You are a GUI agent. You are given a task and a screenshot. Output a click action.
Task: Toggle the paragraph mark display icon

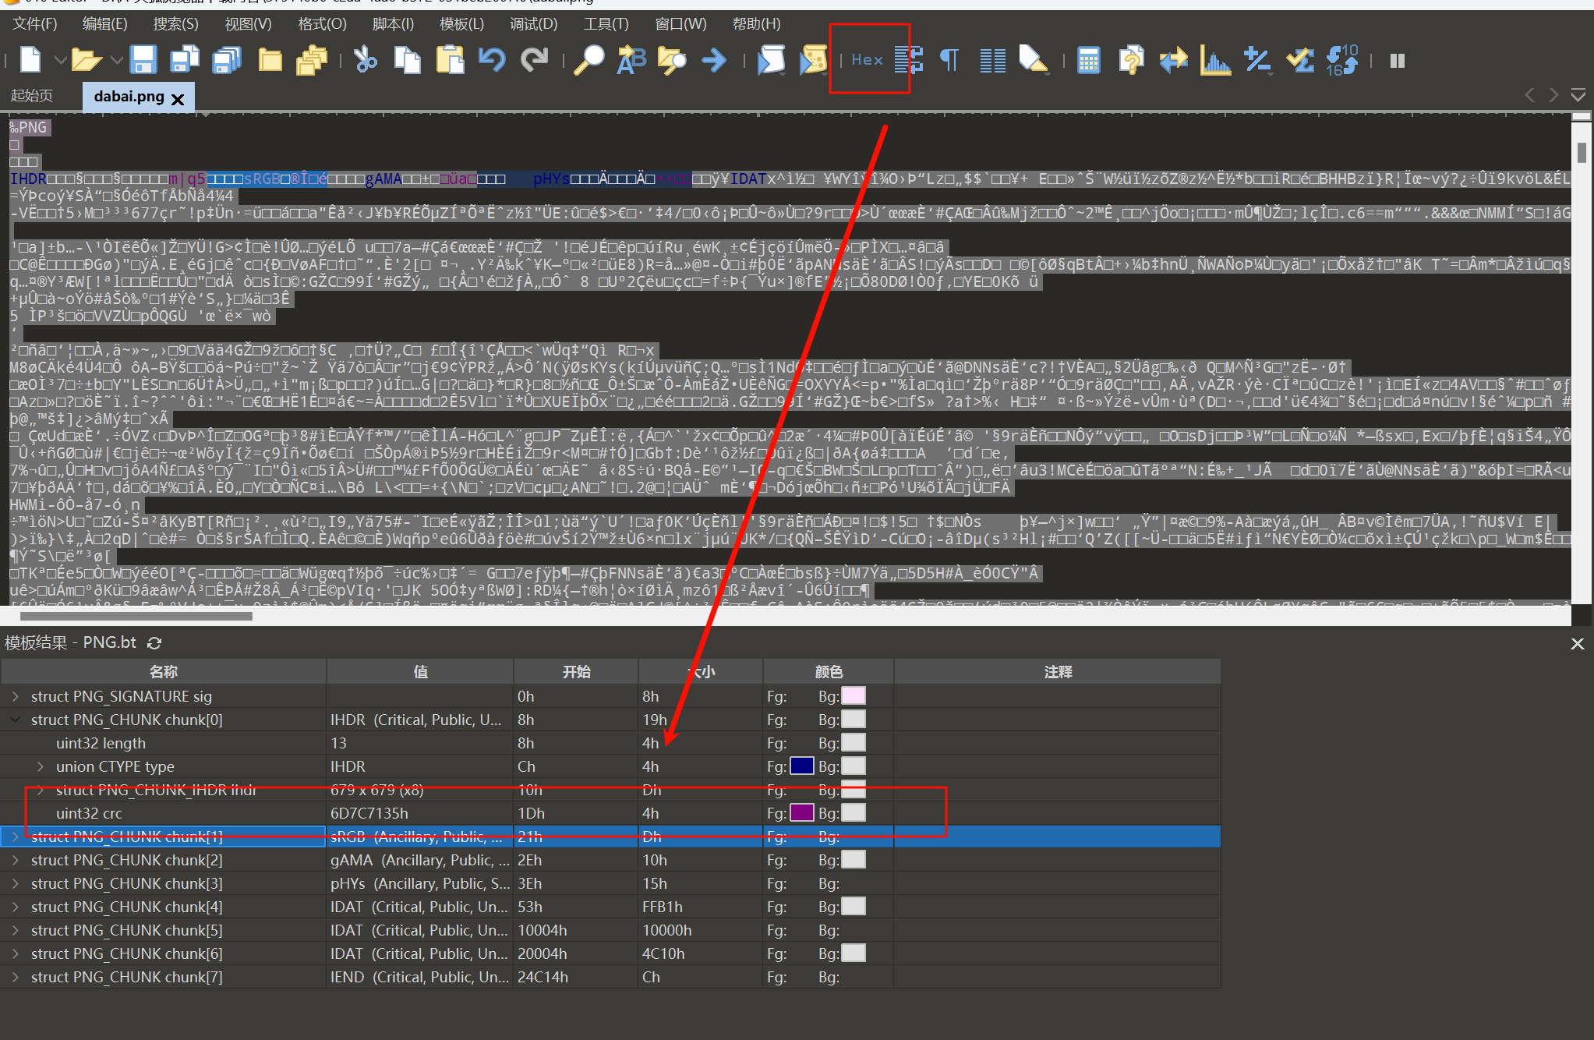[949, 60]
